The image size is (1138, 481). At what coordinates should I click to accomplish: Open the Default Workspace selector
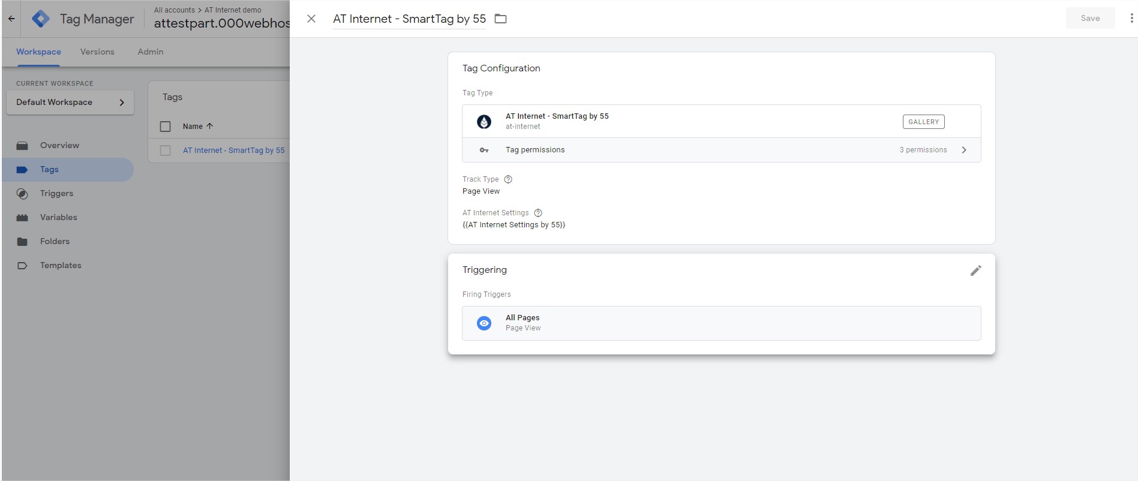coord(70,103)
